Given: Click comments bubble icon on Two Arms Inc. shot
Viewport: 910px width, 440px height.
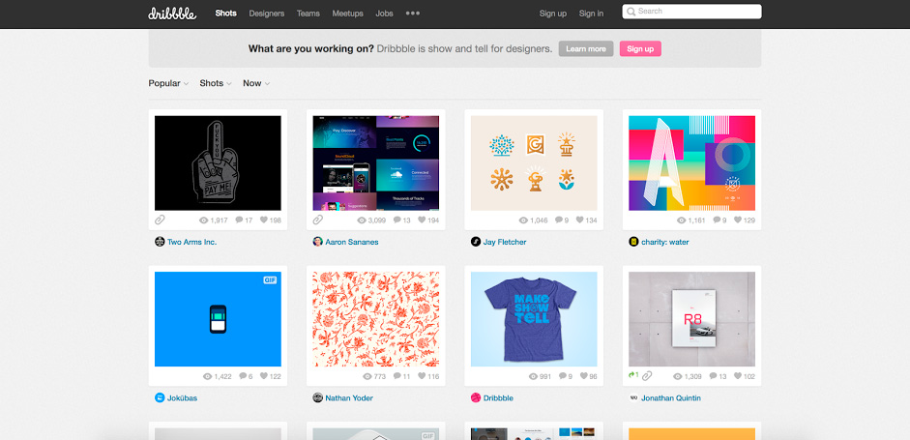Looking at the screenshot, I should coord(239,220).
